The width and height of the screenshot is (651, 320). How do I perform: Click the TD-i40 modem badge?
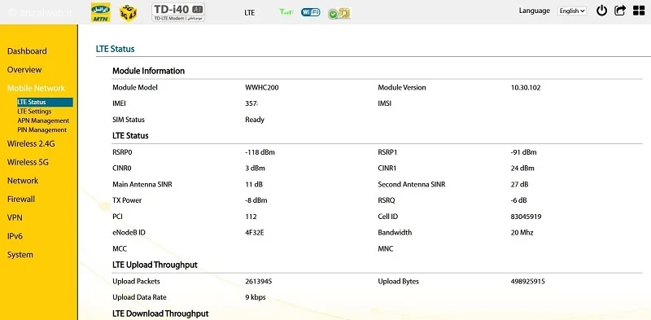[178, 12]
